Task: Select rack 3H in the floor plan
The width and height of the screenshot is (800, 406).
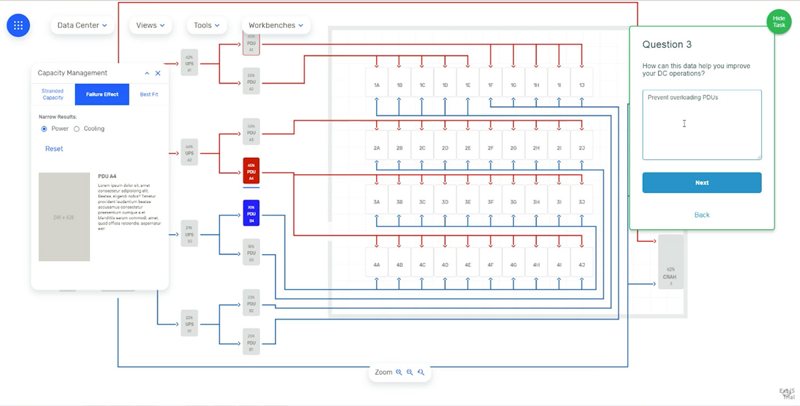Action: click(x=536, y=200)
